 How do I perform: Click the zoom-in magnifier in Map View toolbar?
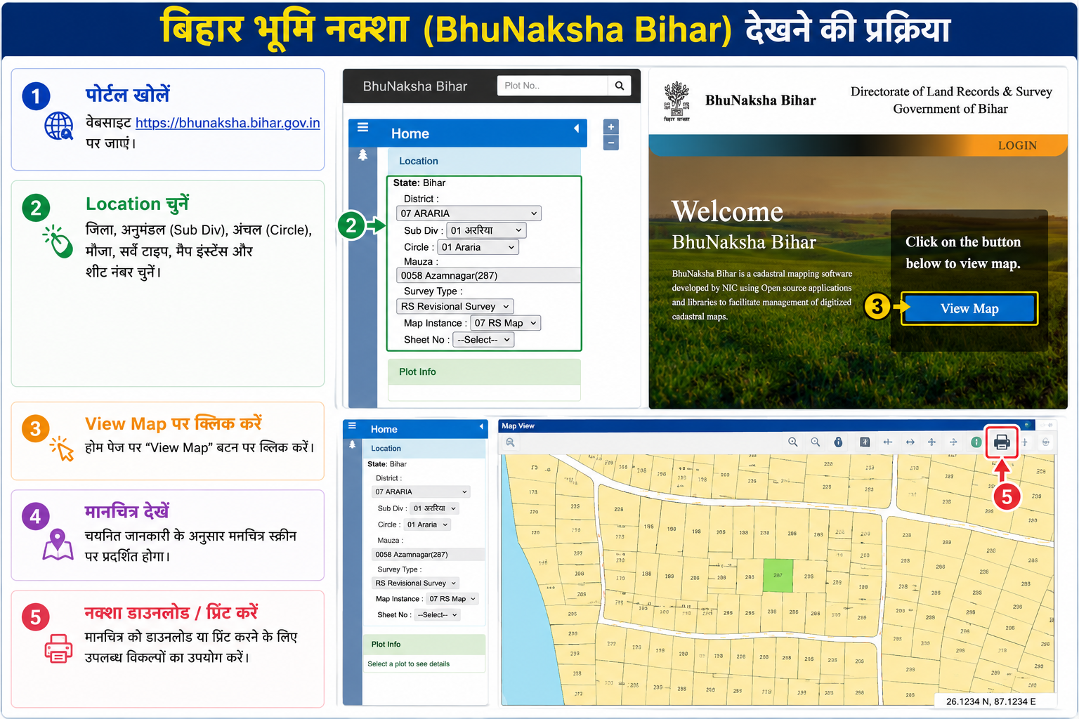[793, 442]
